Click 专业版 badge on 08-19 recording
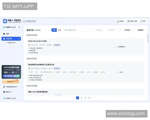The width and height of the screenshot is (150, 120). click(x=57, y=68)
